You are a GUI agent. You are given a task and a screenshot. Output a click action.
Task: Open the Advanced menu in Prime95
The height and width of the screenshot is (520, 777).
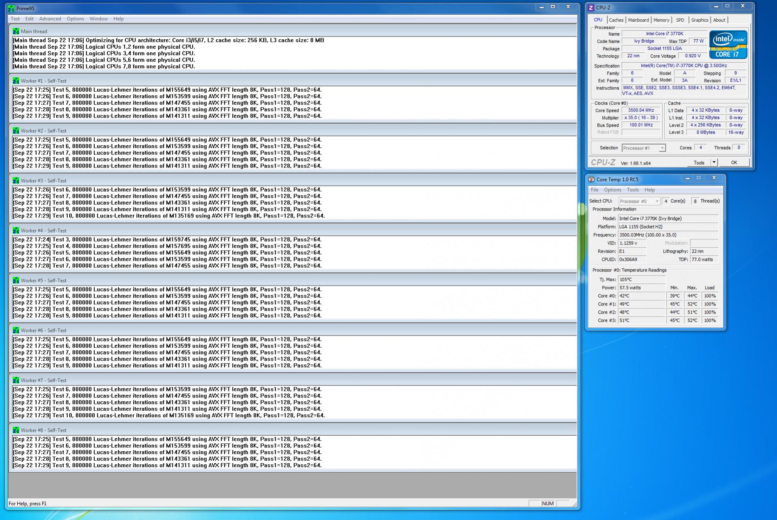pyautogui.click(x=50, y=19)
